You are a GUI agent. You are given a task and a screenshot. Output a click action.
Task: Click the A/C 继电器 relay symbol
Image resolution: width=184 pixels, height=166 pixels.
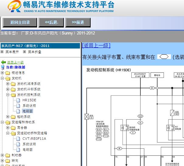coord(171,128)
